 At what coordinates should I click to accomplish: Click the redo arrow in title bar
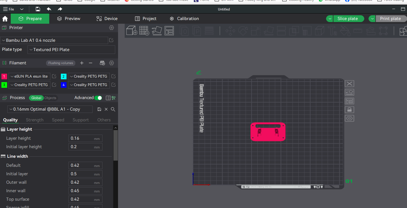coord(60,9)
